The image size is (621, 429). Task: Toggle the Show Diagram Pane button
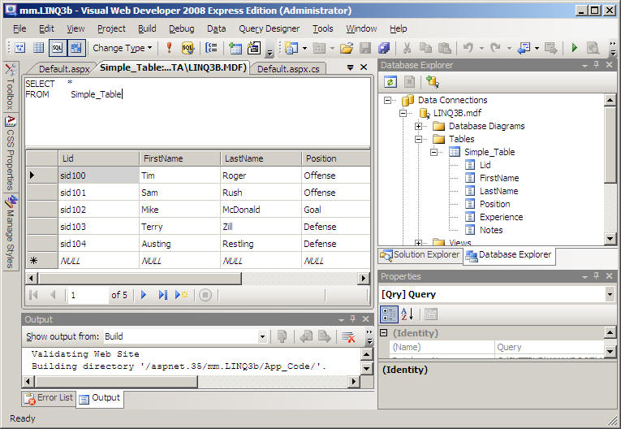(19, 48)
